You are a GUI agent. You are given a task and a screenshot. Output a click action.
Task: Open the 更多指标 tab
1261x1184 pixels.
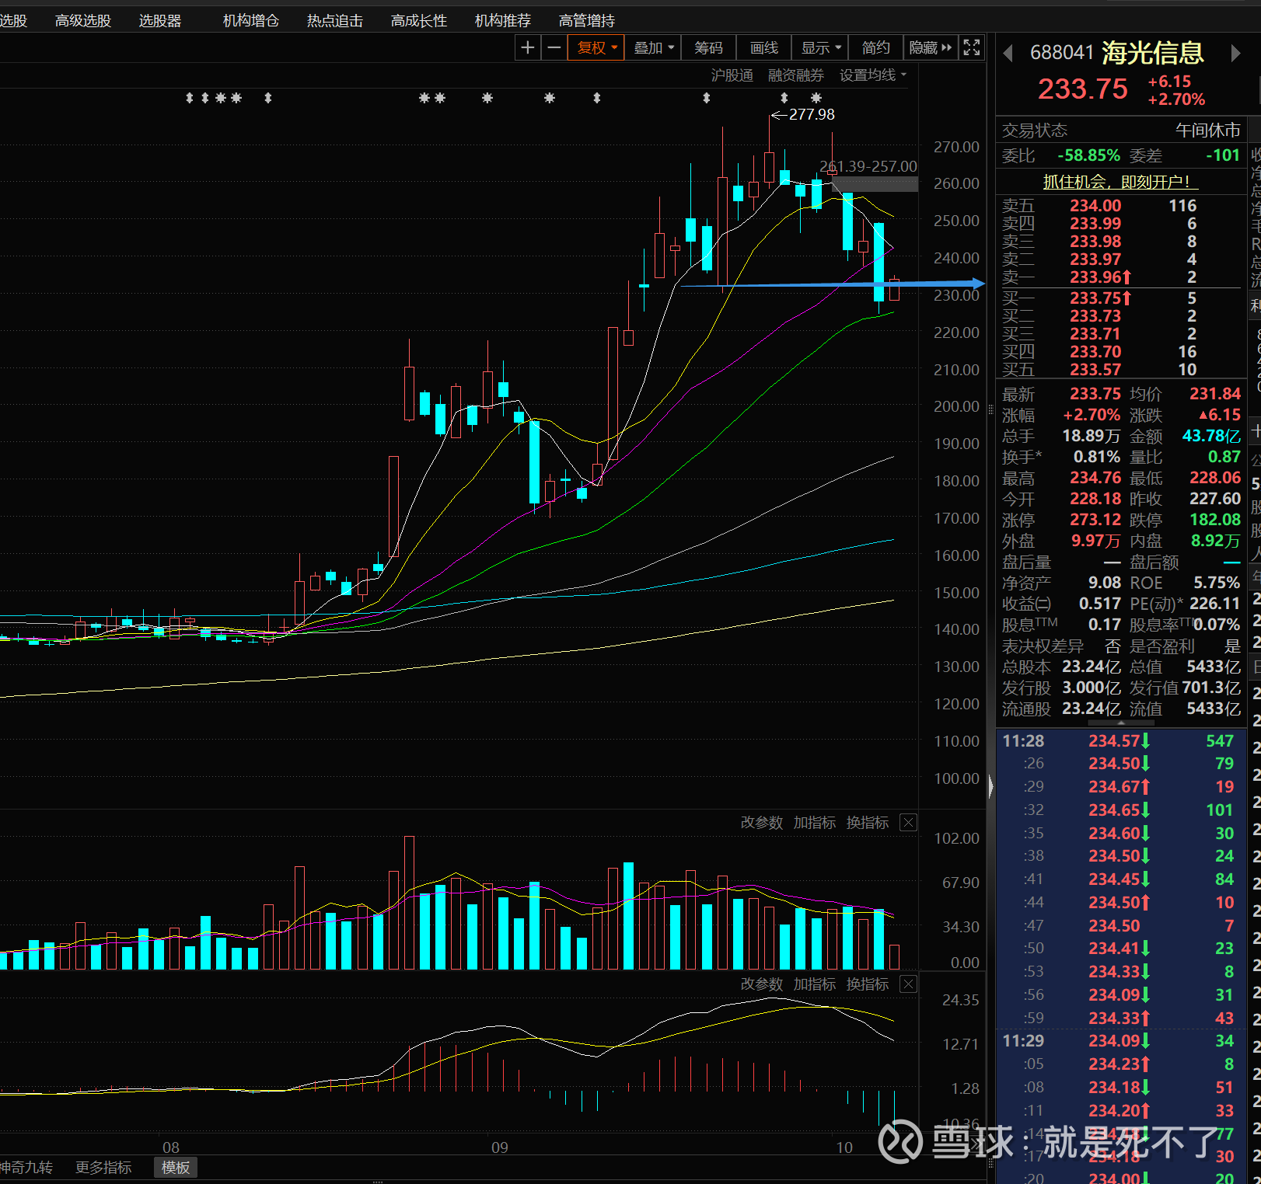tap(103, 1167)
